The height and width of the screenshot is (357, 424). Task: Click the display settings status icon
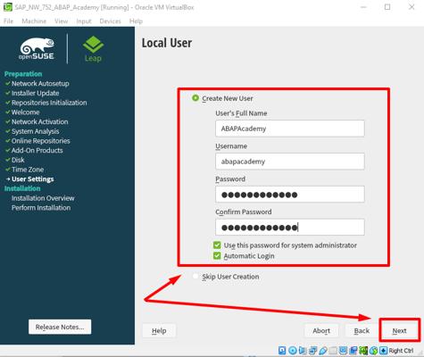point(343,350)
